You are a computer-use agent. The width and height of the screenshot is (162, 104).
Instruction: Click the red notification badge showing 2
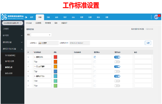tap(159, 15)
